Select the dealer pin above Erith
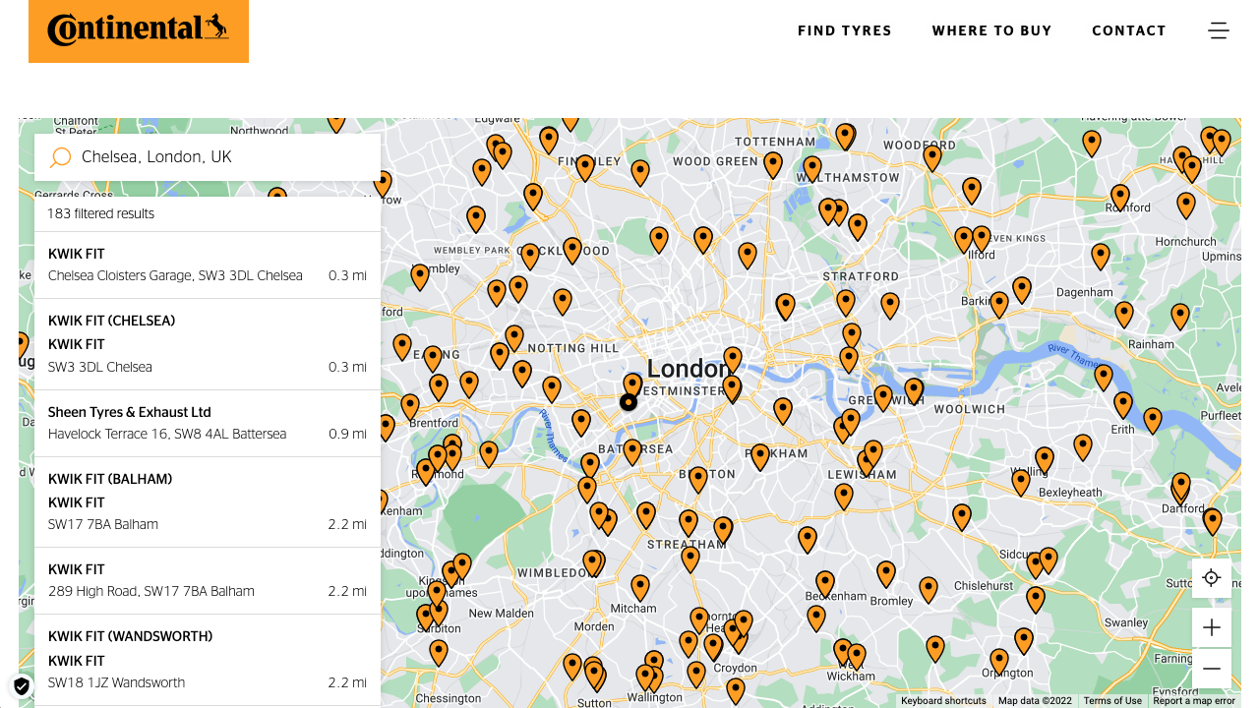Viewport: 1259px width, 708px height. 1123,405
